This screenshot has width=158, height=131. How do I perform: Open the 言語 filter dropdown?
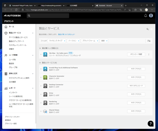pos(104,41)
